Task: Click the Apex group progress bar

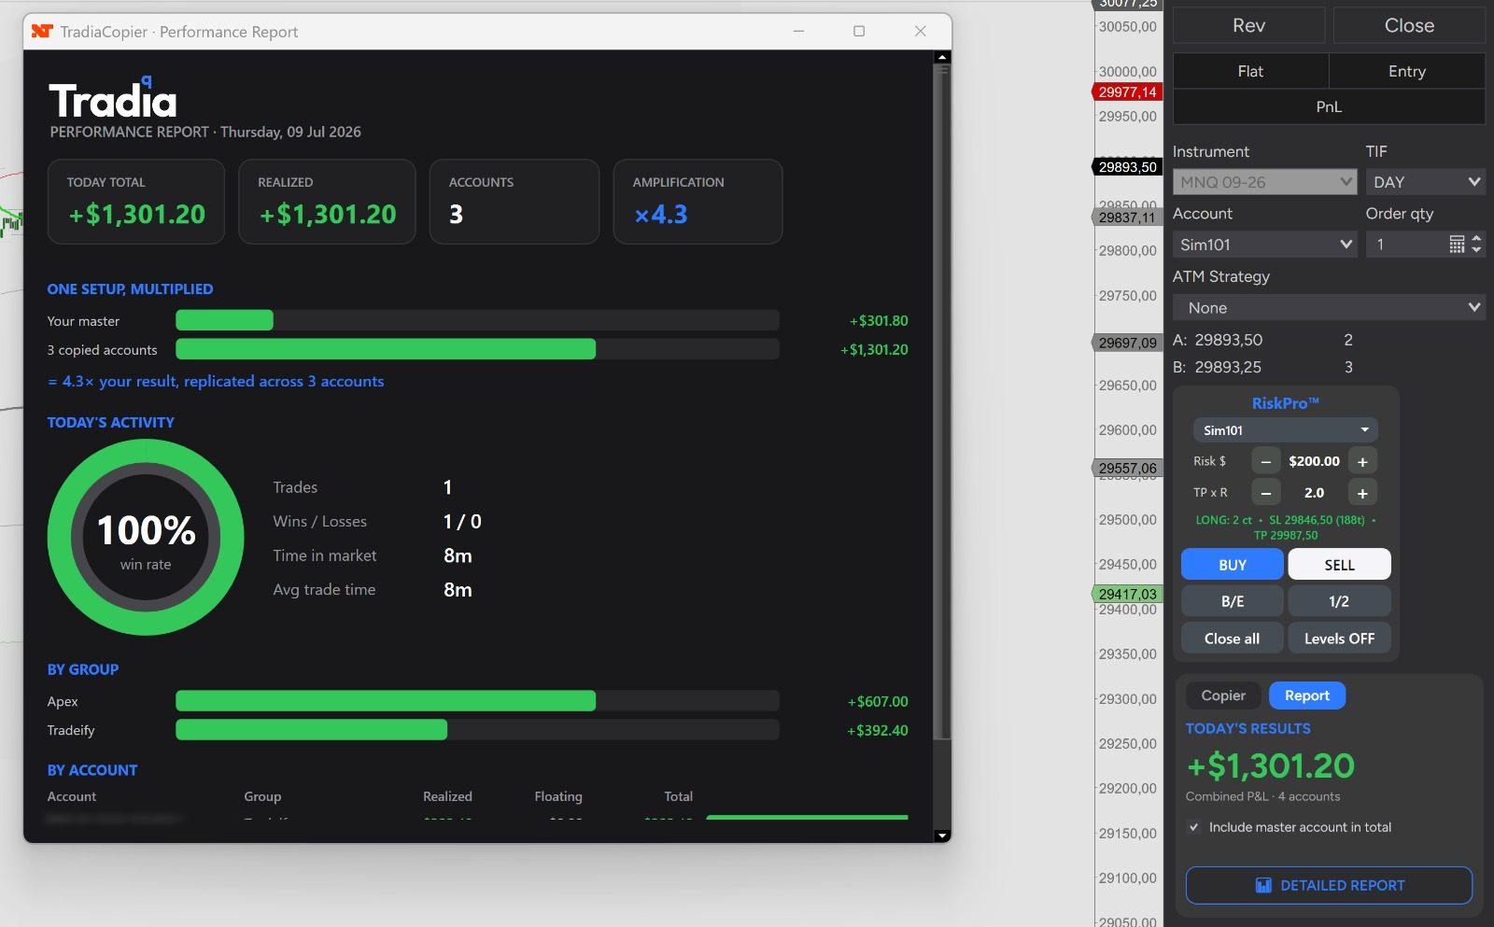Action: pos(477,701)
